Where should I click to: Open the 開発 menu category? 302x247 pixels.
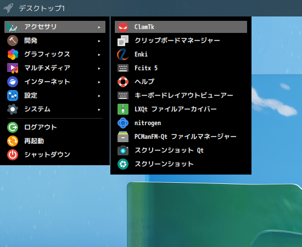click(x=55, y=41)
